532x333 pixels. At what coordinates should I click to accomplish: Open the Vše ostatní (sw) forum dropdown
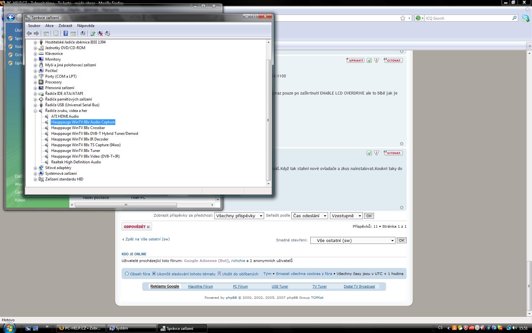[x=353, y=240]
